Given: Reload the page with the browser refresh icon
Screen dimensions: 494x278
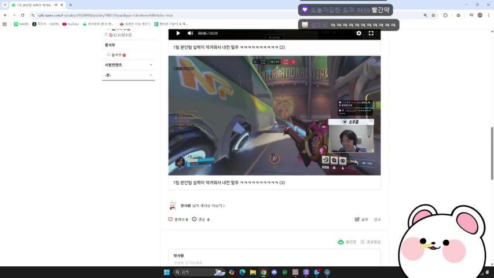Looking at the screenshot, I should [23, 15].
